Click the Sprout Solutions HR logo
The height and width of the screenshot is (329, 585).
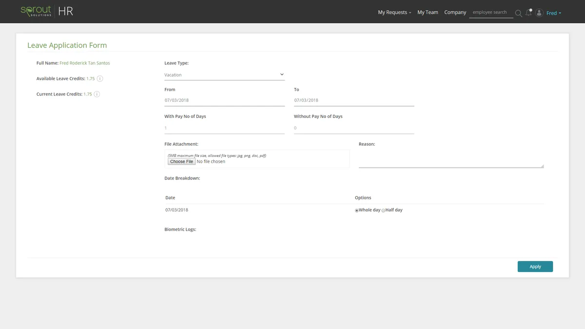[x=47, y=11]
